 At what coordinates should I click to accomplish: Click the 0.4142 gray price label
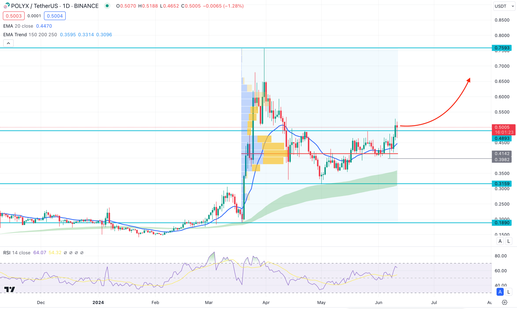pyautogui.click(x=502, y=154)
